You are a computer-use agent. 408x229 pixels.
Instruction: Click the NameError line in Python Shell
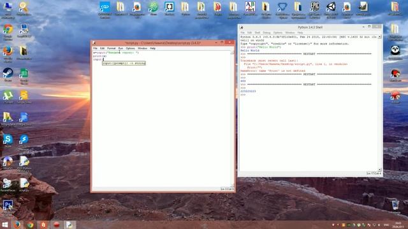(x=273, y=71)
